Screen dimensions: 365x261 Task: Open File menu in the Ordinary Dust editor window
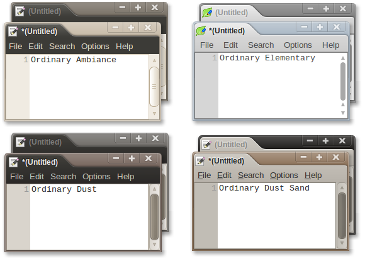17,177
